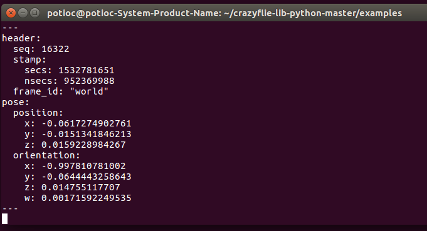Click the nsecs value 952369988

click(89, 81)
